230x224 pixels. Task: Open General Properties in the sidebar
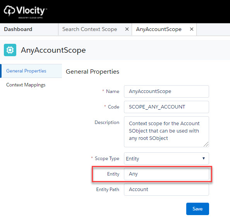point(31,71)
